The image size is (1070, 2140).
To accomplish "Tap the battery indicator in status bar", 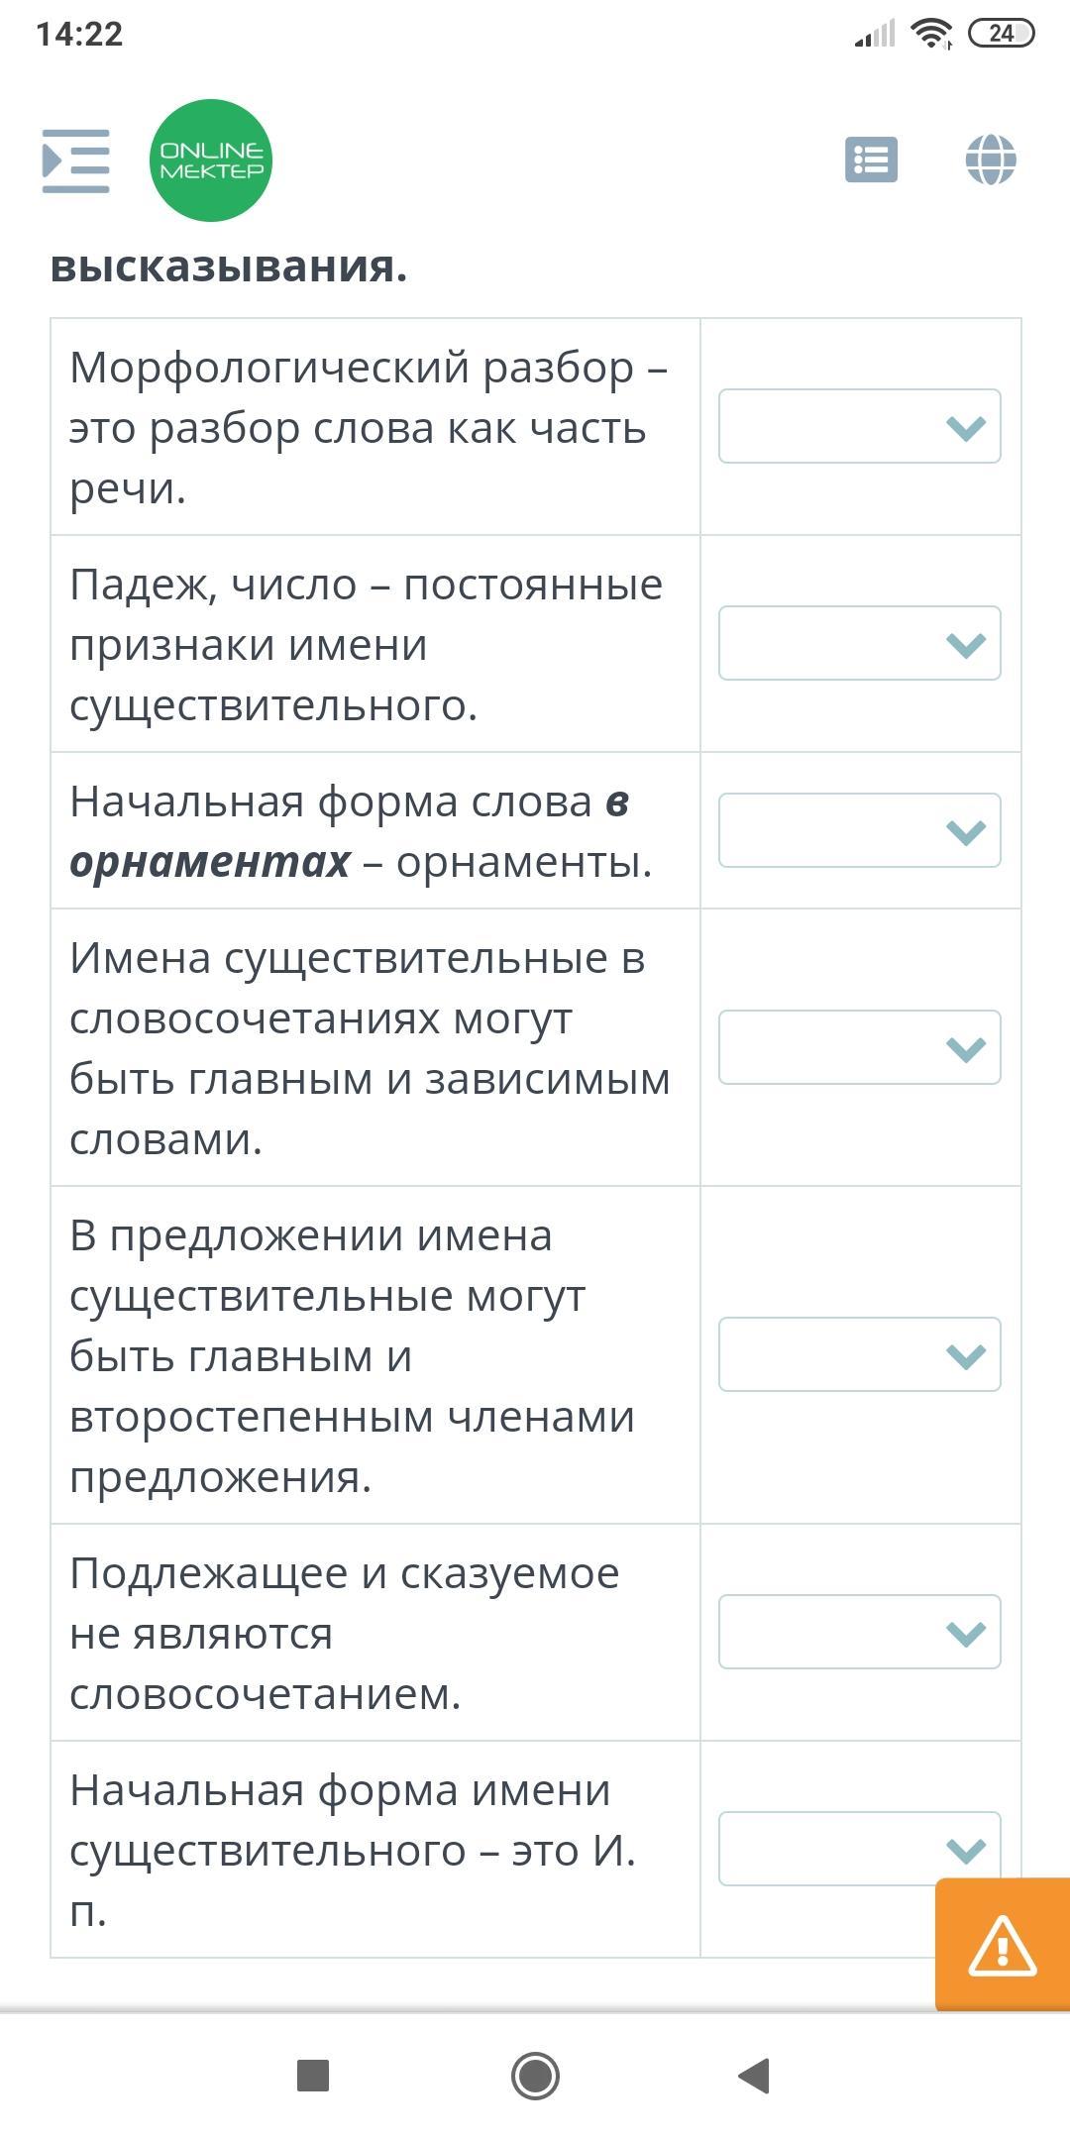I will point(1001,34).
